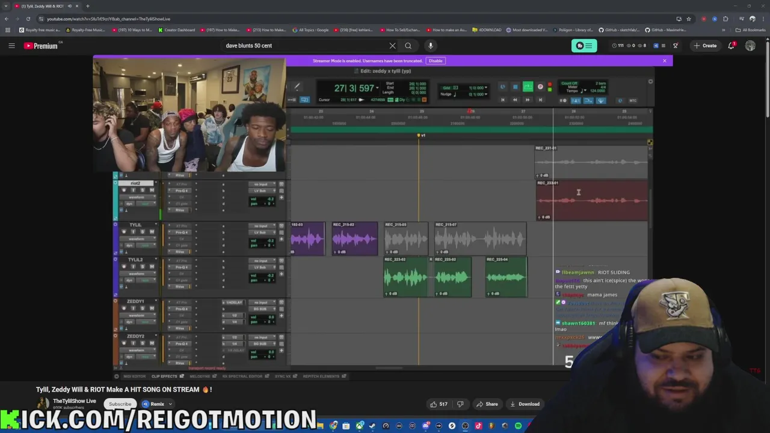The image size is (770, 433).
Task: Solo the ZEDDY2 track
Action: pos(143,343)
